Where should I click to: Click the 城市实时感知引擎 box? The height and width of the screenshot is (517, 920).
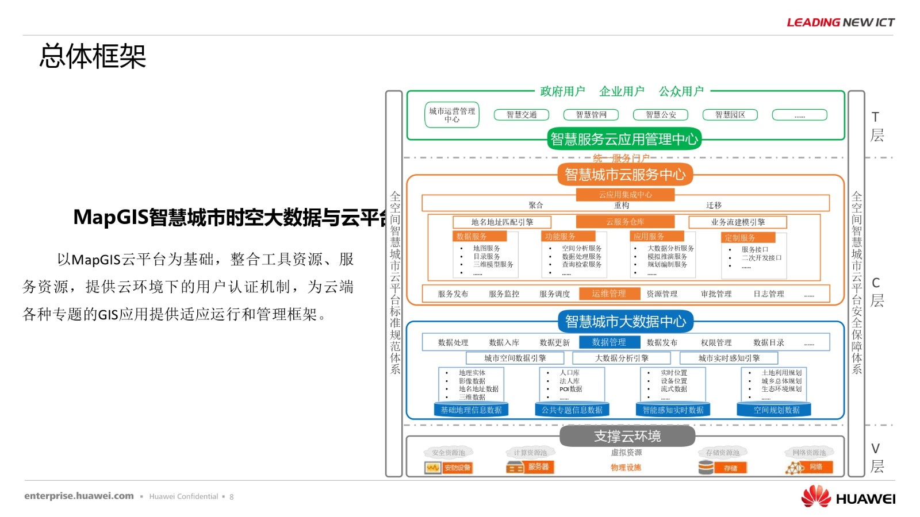tap(729, 358)
